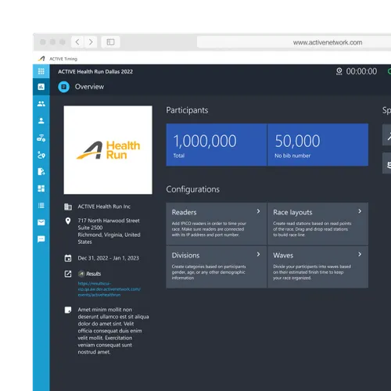Click the 717 North Harwood Street address
391x391 pixels.
coord(109,231)
